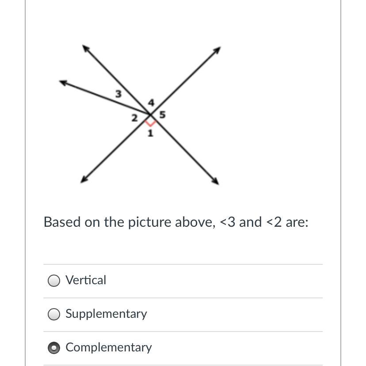Click the "Supplementary" answer label
The height and width of the screenshot is (366, 366).
pos(106,314)
